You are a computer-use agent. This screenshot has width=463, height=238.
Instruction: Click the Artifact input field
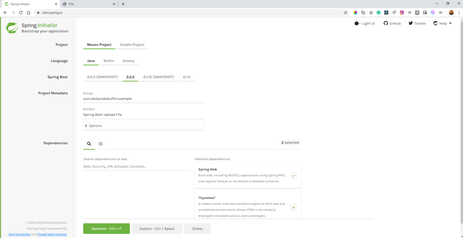pyautogui.click(x=143, y=115)
